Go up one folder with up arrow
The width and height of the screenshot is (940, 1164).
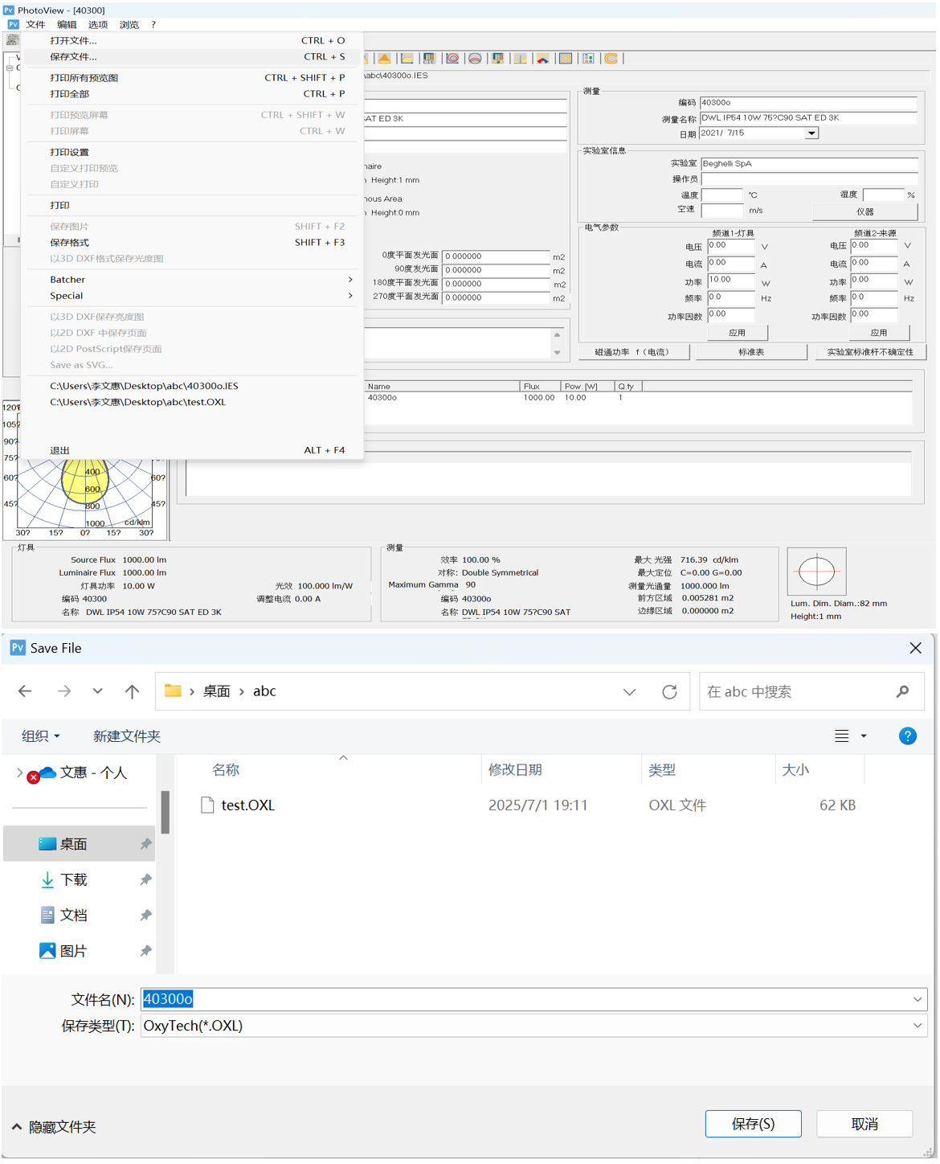click(x=133, y=692)
